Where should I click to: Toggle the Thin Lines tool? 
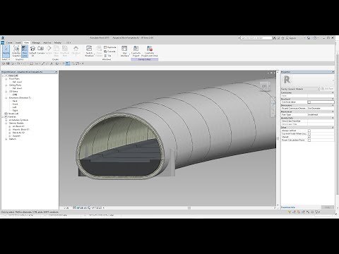25,51
